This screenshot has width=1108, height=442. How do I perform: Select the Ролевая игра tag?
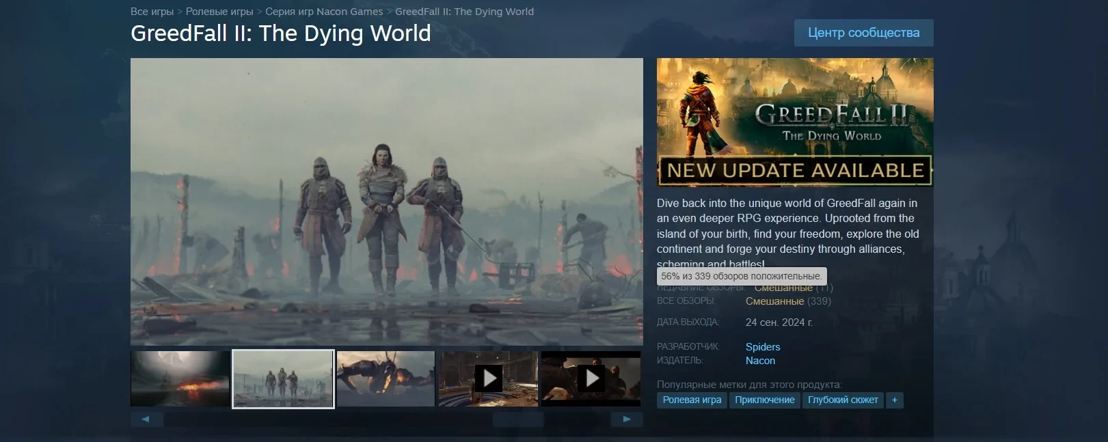coord(692,400)
